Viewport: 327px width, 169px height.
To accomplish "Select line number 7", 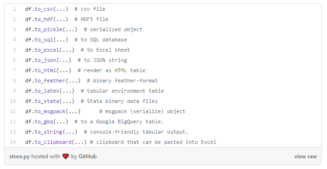I will click(14, 70).
